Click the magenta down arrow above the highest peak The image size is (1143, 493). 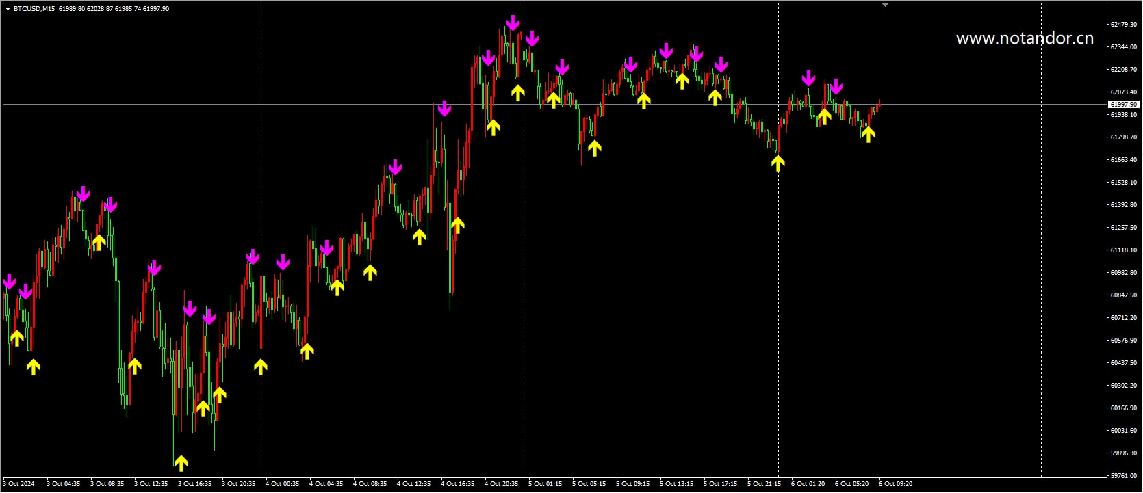(513, 23)
